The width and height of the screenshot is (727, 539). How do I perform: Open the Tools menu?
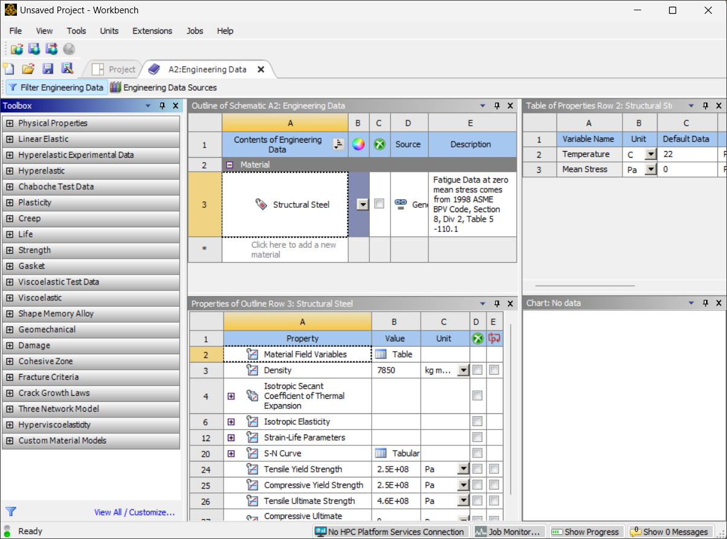pyautogui.click(x=76, y=31)
